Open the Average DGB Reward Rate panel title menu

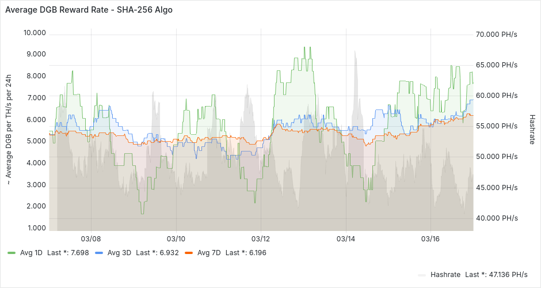pyautogui.click(x=89, y=10)
